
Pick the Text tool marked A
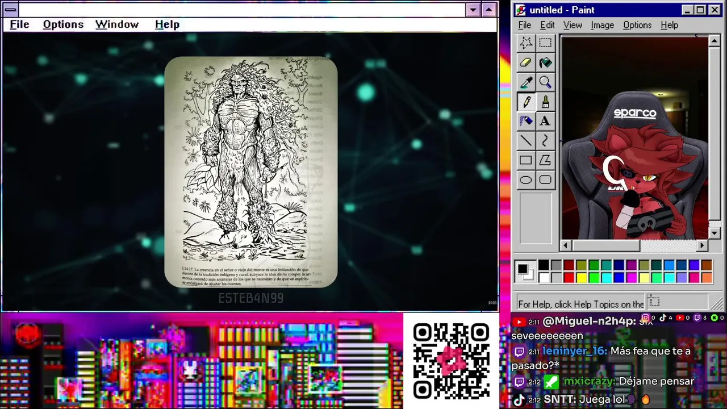[x=545, y=121]
